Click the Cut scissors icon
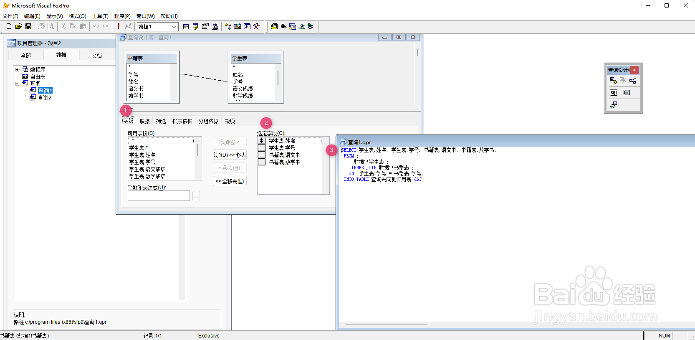695x340 pixels. pos(63,26)
